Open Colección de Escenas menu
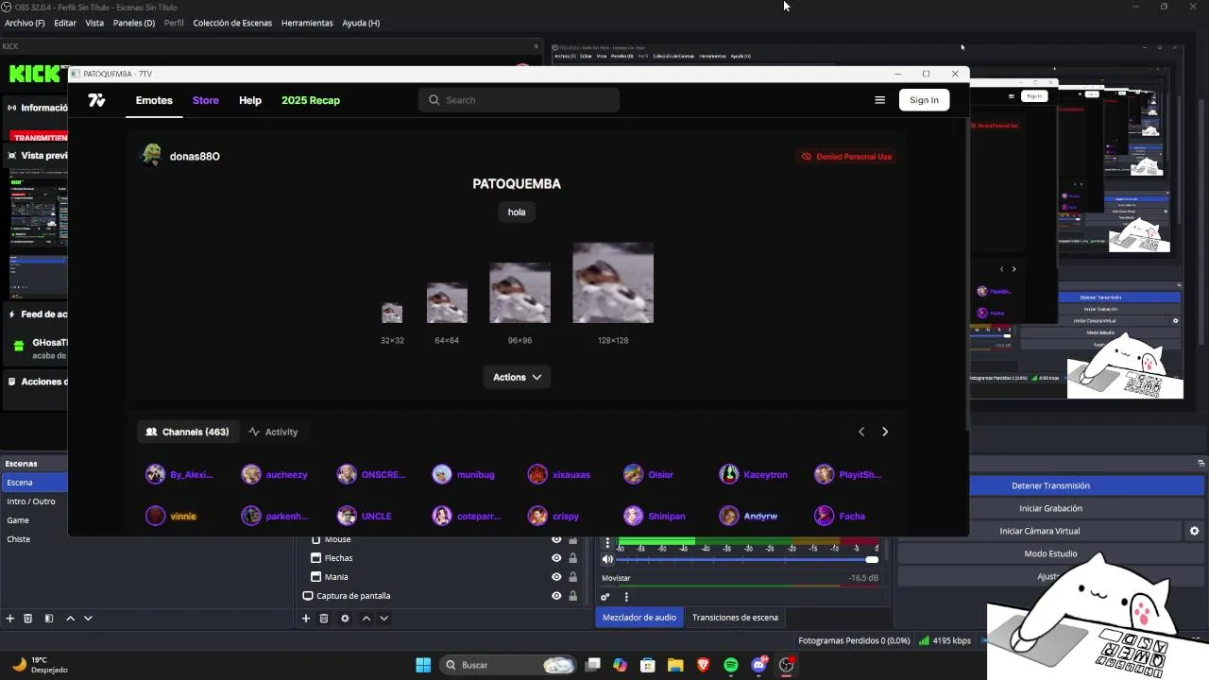Image resolution: width=1209 pixels, height=680 pixels. 232,23
